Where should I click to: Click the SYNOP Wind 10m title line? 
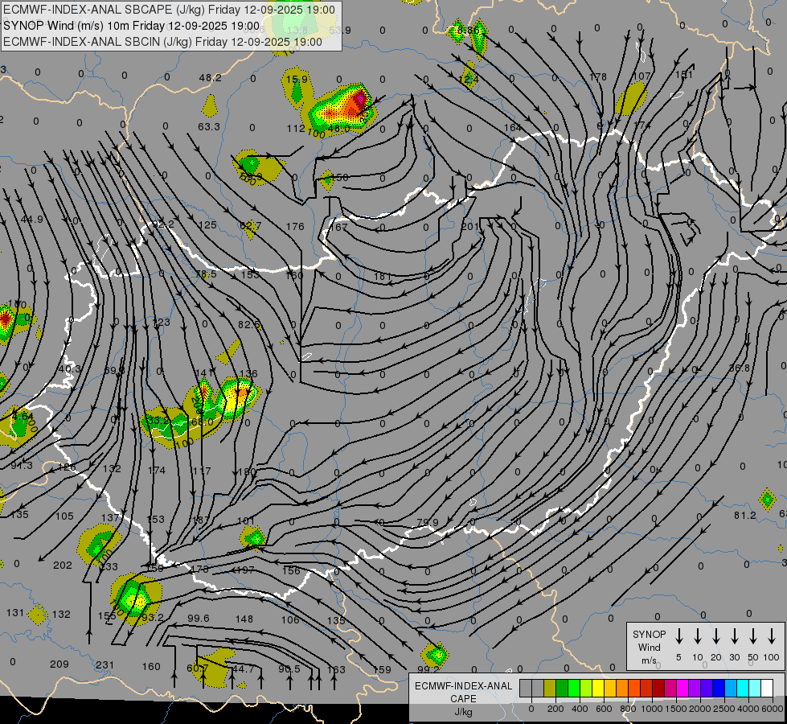point(132,26)
